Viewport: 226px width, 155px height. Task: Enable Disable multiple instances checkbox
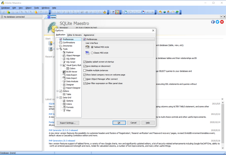pos(84,70)
